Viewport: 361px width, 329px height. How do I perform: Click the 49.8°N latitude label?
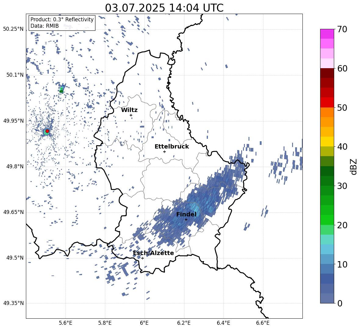pos(15,166)
